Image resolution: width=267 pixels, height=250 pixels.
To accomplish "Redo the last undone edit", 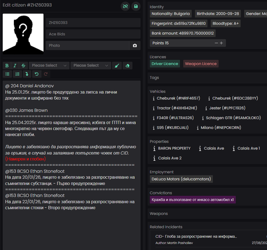I will 46,74.
